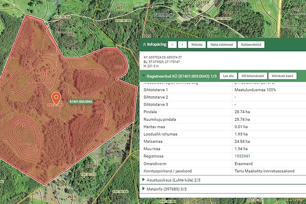
Task: Click the Näita mõõtmeid button
Action: tap(222, 45)
